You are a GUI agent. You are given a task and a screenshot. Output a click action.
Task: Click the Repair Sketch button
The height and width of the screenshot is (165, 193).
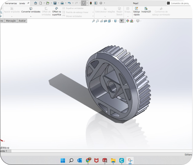(x=119, y=11)
